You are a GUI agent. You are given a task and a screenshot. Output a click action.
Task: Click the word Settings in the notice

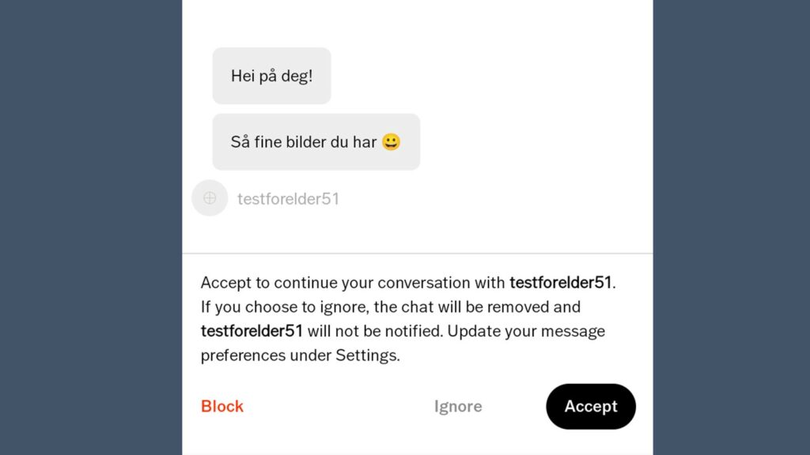(x=367, y=355)
